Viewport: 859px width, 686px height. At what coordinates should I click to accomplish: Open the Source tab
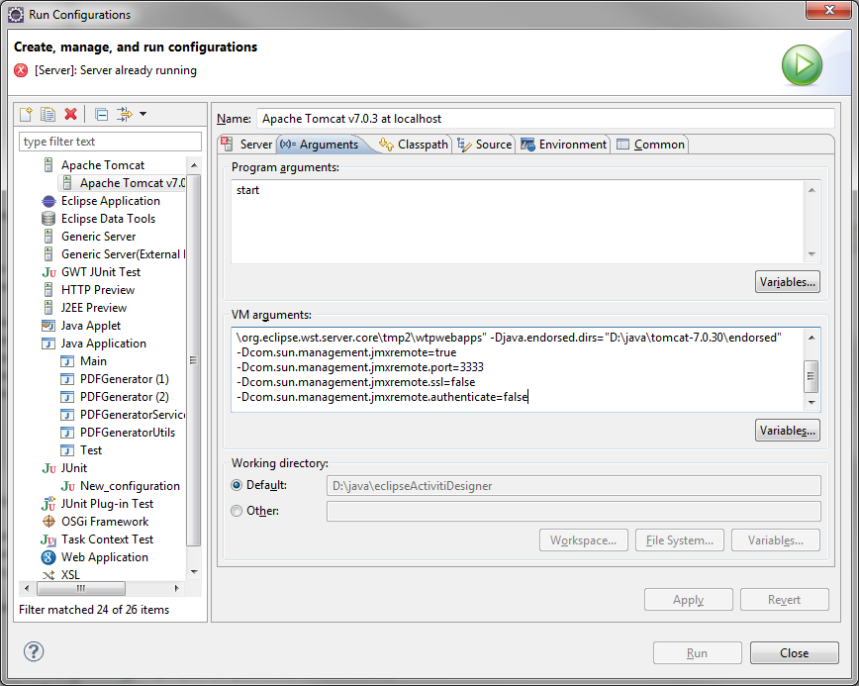tap(484, 145)
